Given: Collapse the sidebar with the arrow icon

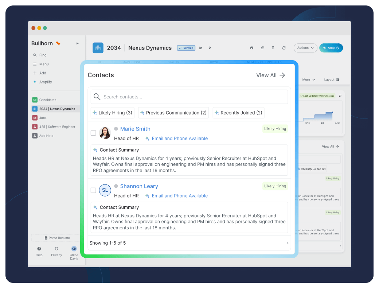Looking at the screenshot, I should pos(77,43).
